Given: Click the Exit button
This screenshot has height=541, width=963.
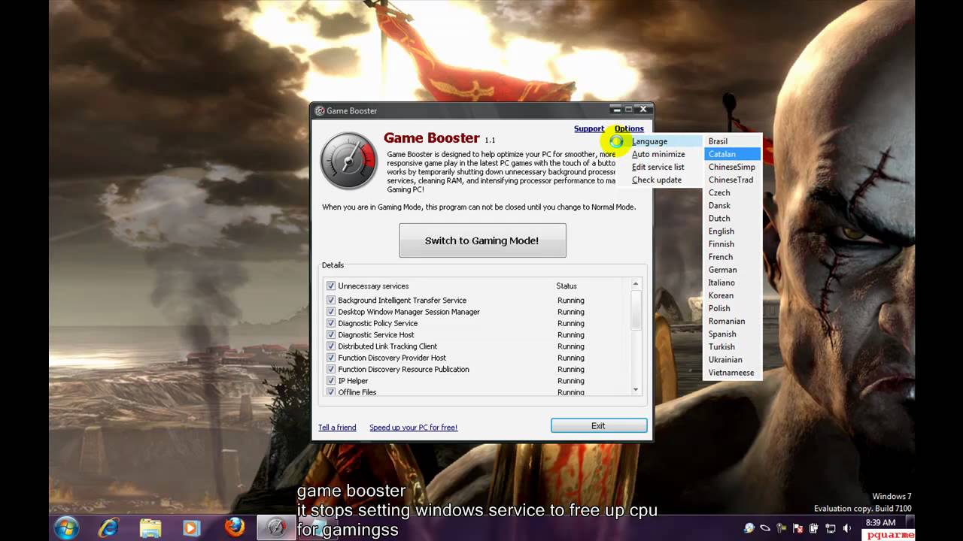Looking at the screenshot, I should [x=599, y=426].
